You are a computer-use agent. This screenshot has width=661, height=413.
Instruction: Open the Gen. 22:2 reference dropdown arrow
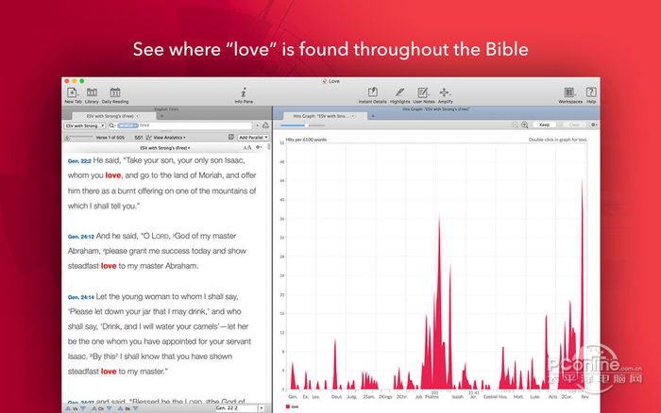(x=262, y=408)
